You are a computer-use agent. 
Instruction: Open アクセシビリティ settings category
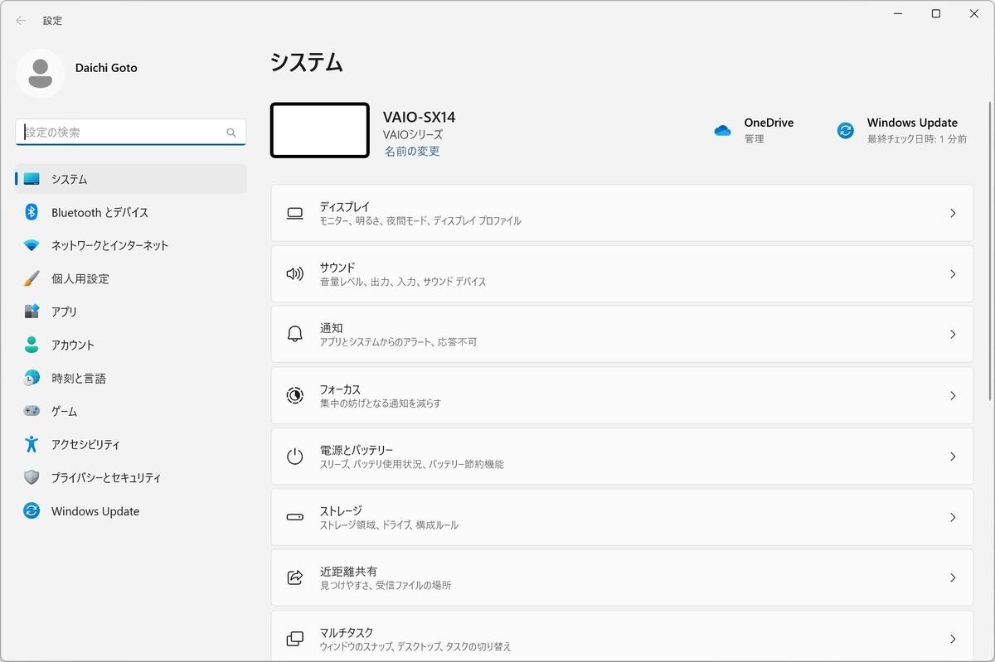(x=131, y=444)
